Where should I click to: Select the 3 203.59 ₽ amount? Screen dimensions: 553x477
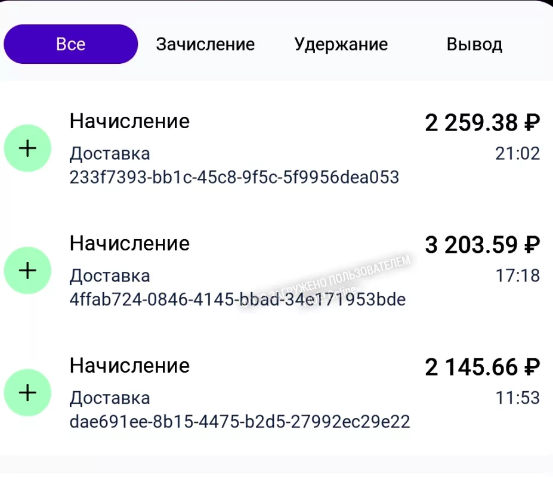coord(482,245)
